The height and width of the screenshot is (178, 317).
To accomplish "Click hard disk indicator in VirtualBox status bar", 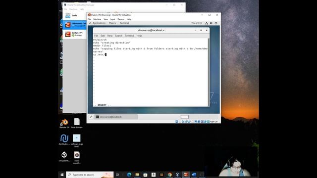I will (177, 122).
